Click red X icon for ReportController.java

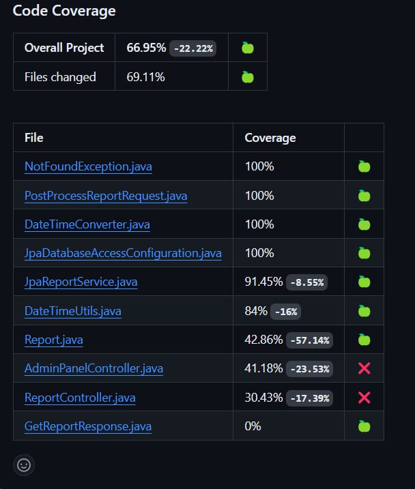click(364, 398)
